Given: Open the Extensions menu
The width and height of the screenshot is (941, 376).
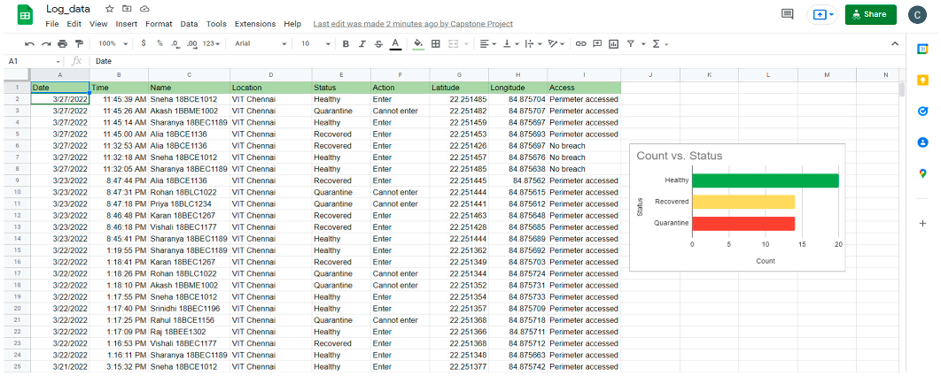Looking at the screenshot, I should point(255,24).
